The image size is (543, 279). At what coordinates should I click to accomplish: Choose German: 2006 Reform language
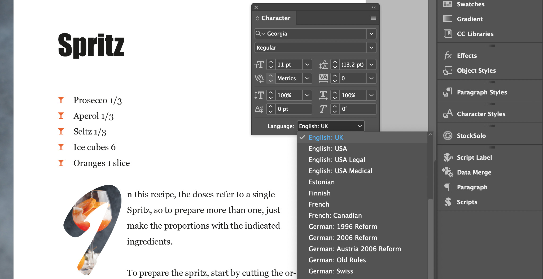(x=362, y=238)
